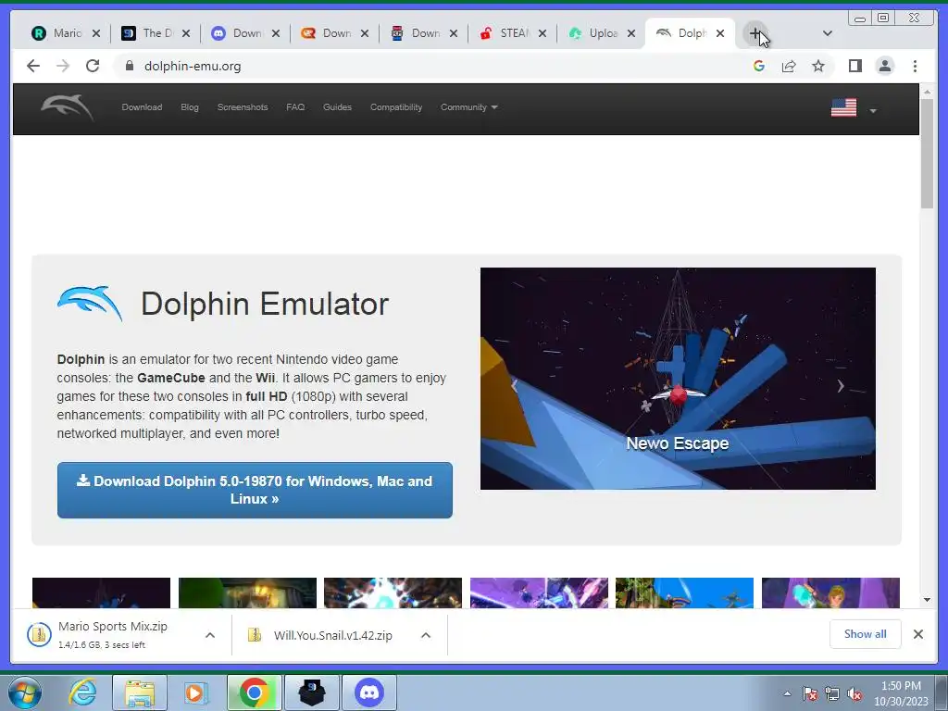The height and width of the screenshot is (711, 948).
Task: Click the network tray icon
Action: [x=832, y=693]
